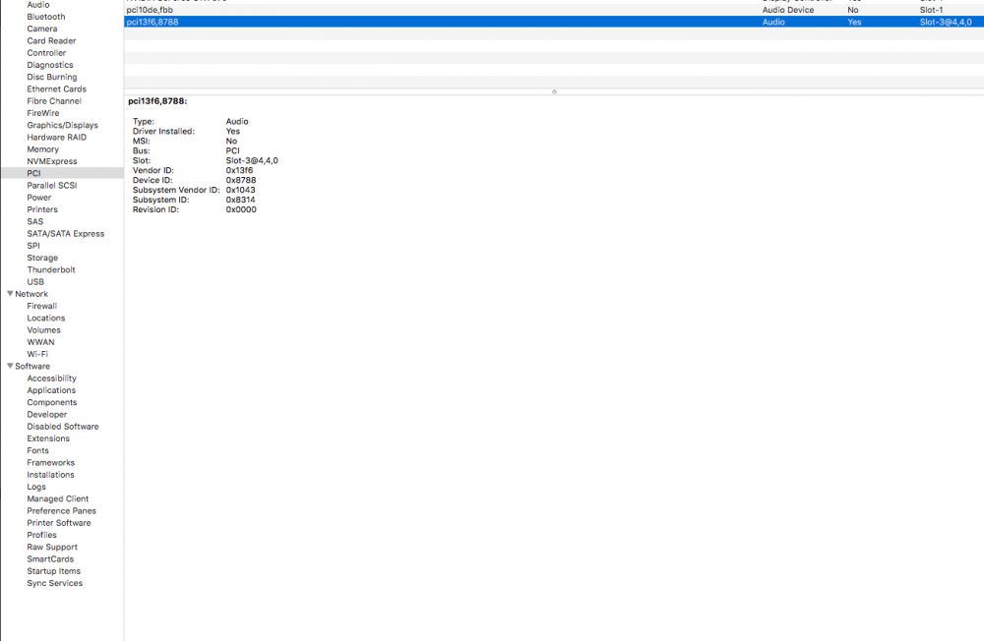
Task: Select Bluetooth in the sidebar
Action: [46, 17]
